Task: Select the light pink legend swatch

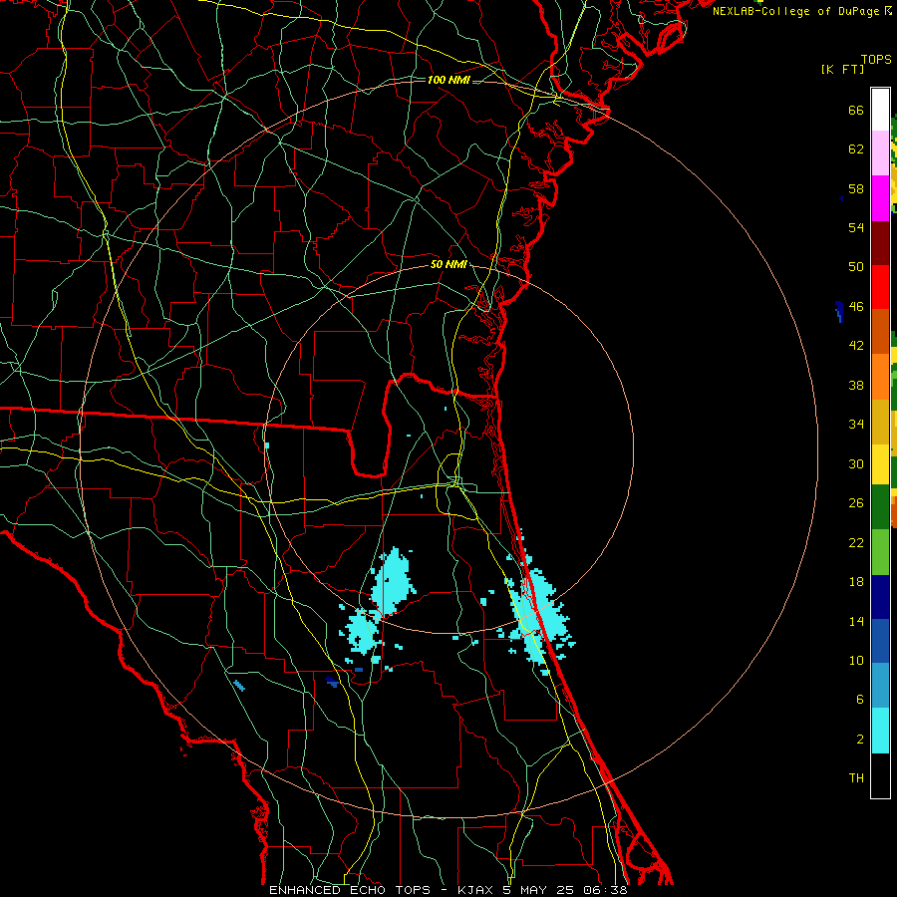Action: click(880, 152)
